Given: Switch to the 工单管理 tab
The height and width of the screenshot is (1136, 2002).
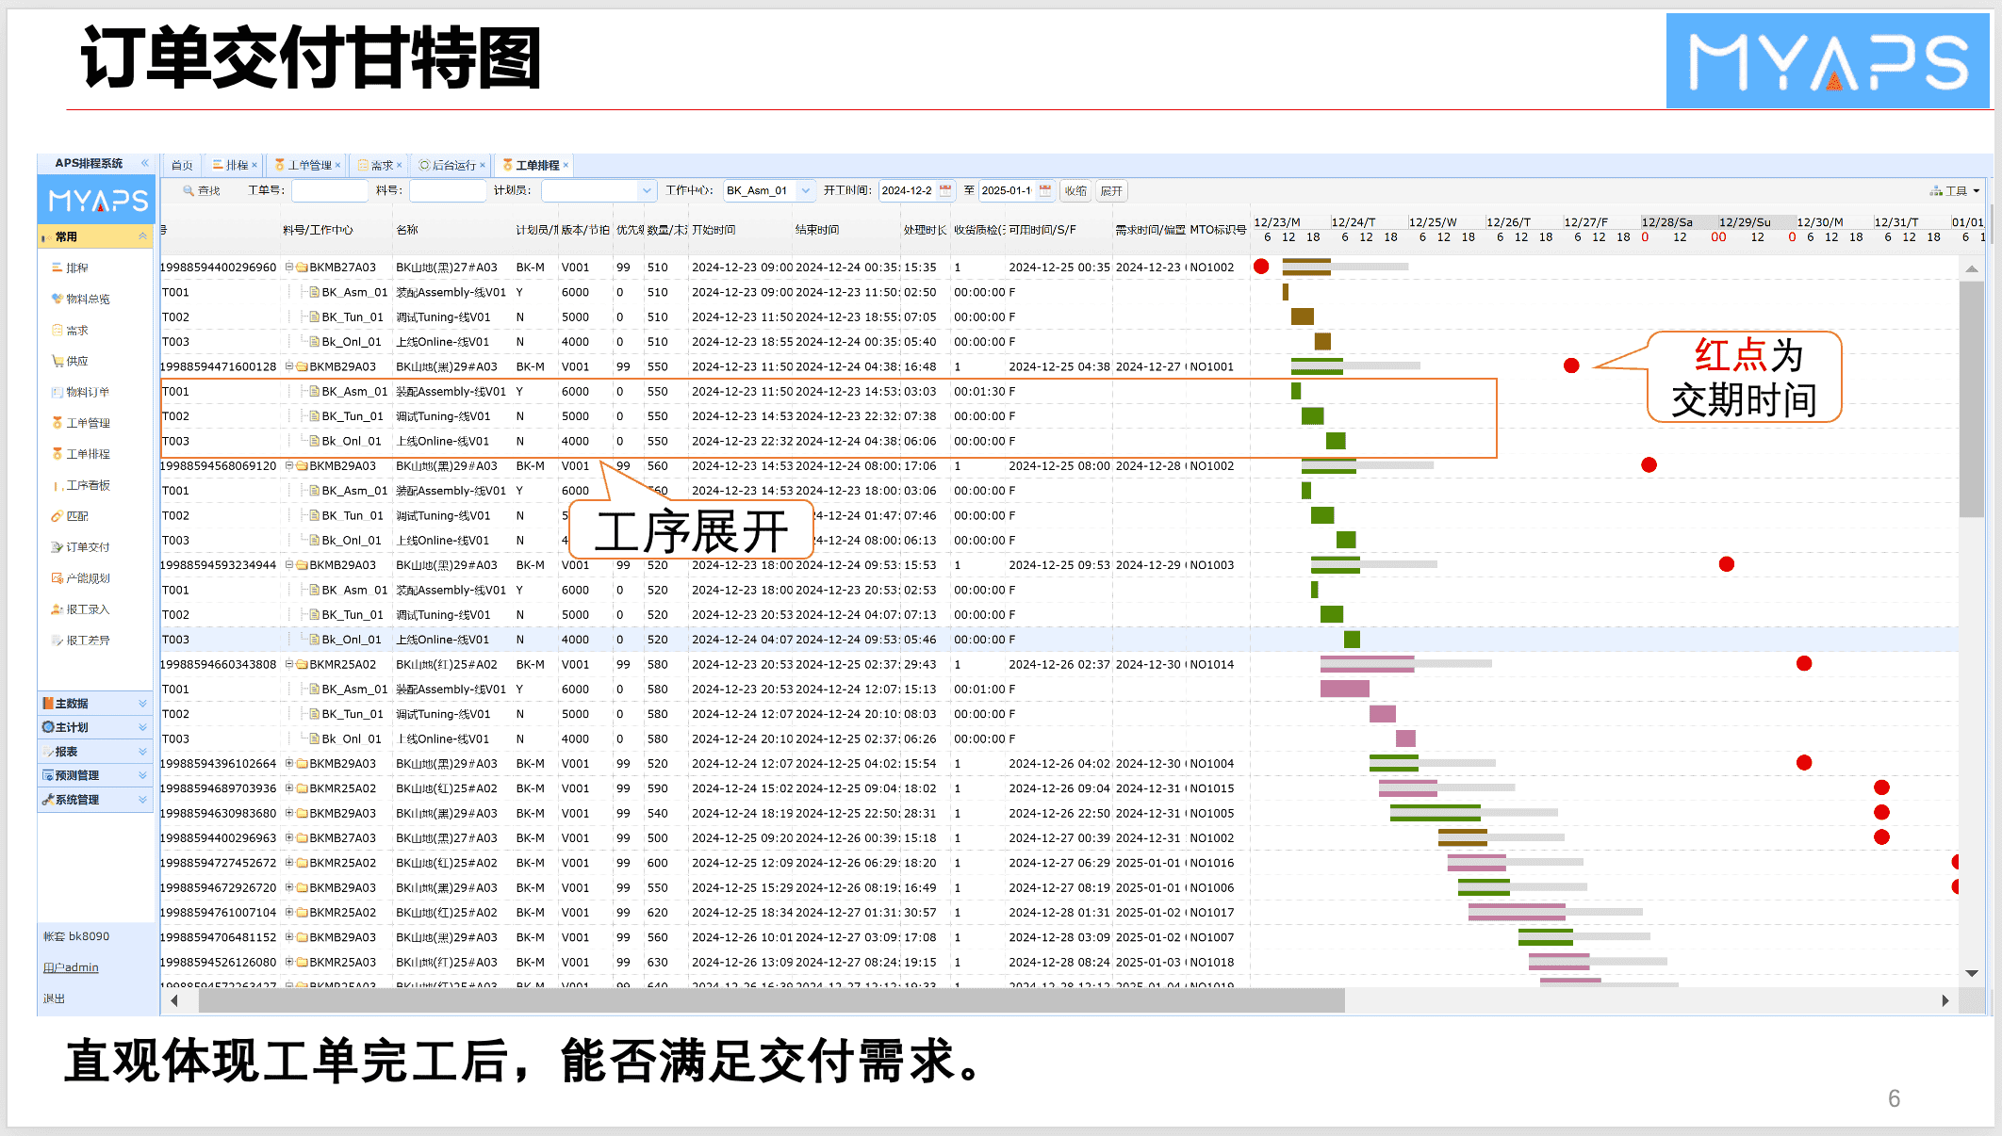Looking at the screenshot, I should (308, 165).
